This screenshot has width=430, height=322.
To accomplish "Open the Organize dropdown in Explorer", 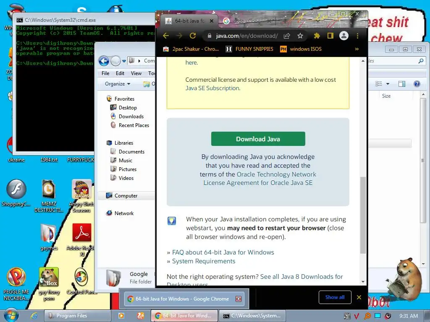I will [x=118, y=84].
